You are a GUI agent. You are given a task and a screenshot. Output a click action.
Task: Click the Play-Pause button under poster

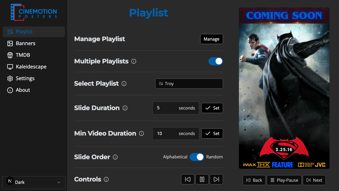(284, 180)
